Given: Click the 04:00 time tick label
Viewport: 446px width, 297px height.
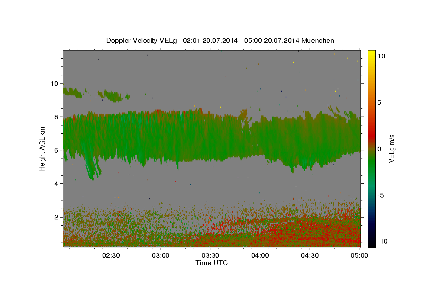Looking at the screenshot, I should coord(260,255).
